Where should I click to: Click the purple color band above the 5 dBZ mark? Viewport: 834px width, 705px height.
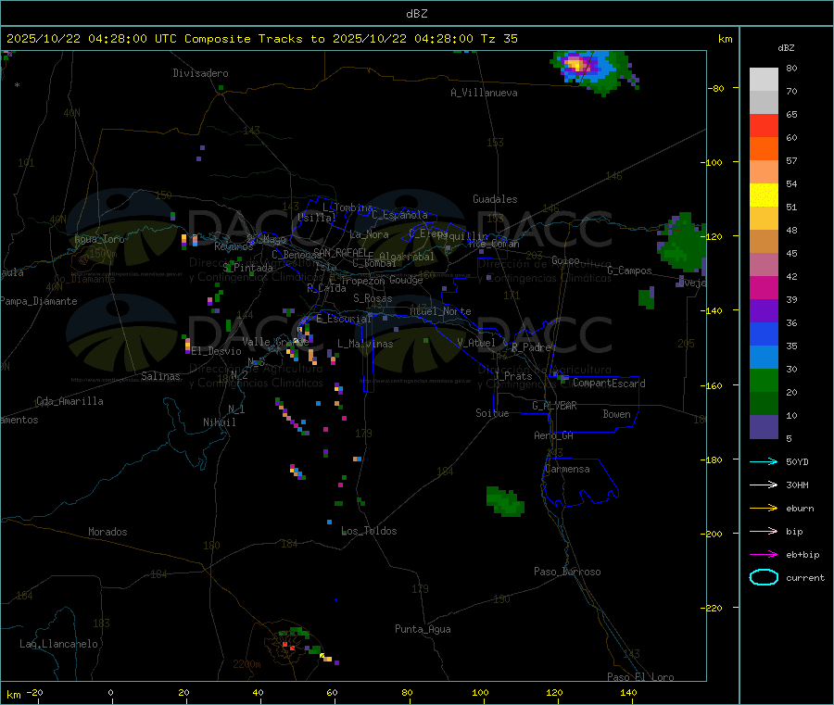pyautogui.click(x=764, y=427)
